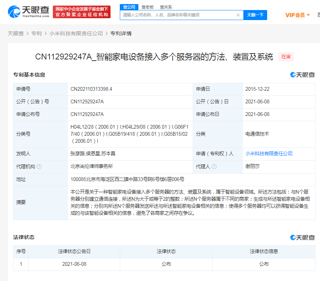Select agency 北京尚伦律师事务所
The image size is (320, 281).
point(92,166)
